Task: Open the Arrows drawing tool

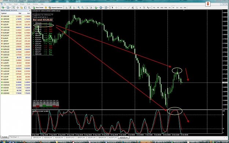Action: coord(148,7)
